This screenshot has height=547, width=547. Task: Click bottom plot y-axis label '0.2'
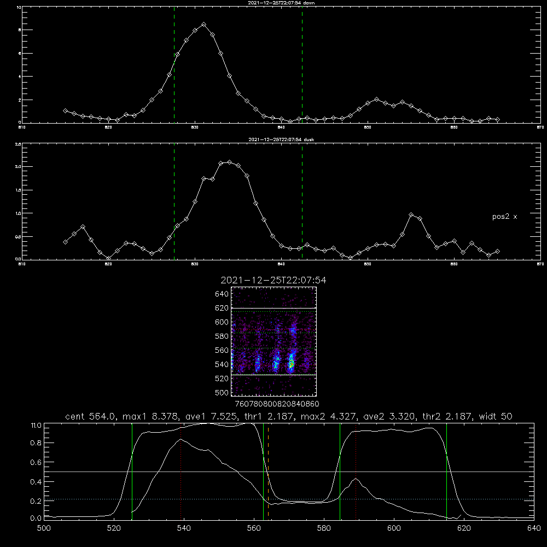[36, 501]
